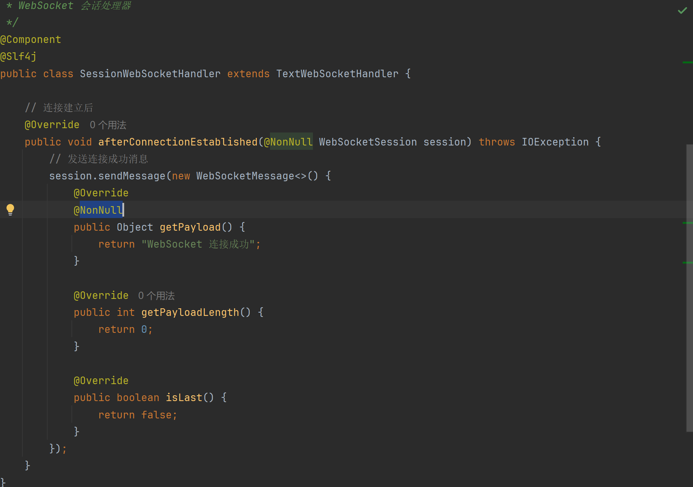
Task: Click the yellow lightbulb quick-fix icon
Action: coord(10,209)
